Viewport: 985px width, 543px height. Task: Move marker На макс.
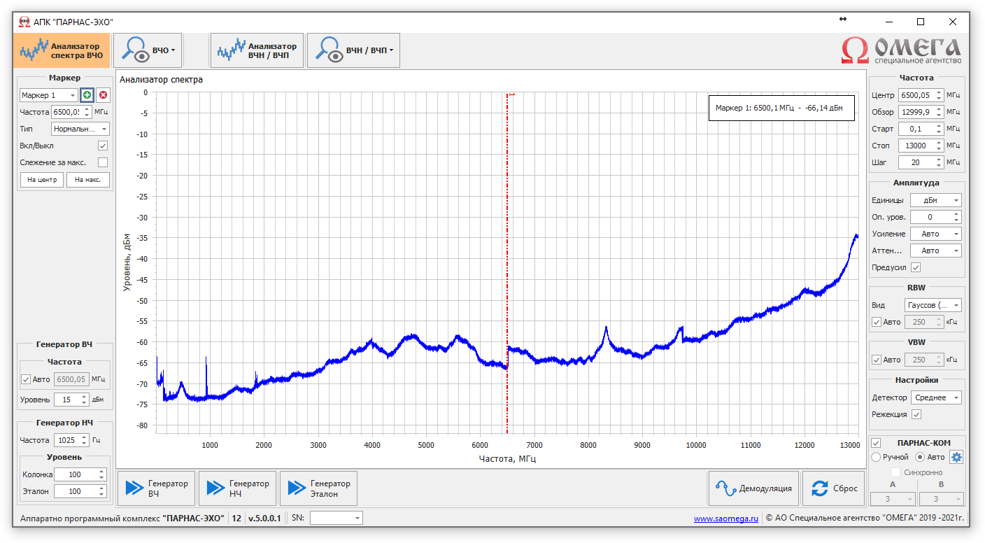click(88, 180)
